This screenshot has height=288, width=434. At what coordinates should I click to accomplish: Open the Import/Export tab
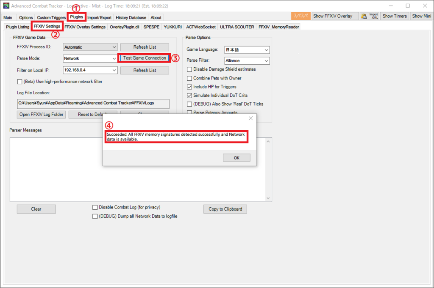[99, 18]
